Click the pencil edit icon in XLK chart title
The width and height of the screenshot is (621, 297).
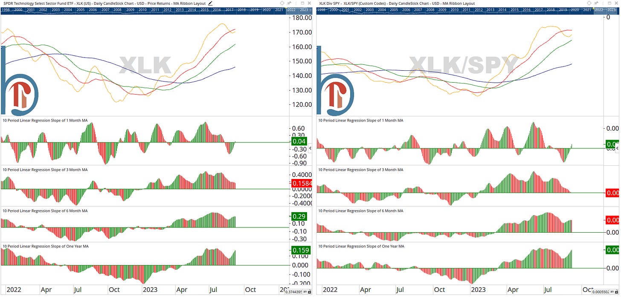click(210, 3)
